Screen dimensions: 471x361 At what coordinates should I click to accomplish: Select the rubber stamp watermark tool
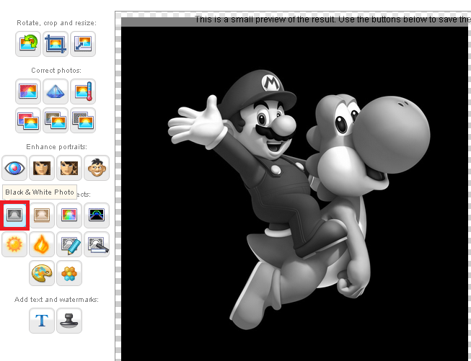(x=69, y=321)
